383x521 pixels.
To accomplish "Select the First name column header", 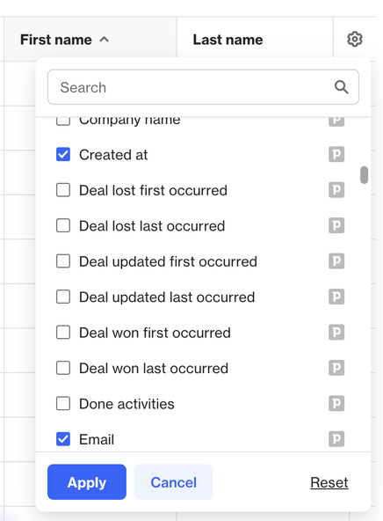I will pyautogui.click(x=90, y=40).
